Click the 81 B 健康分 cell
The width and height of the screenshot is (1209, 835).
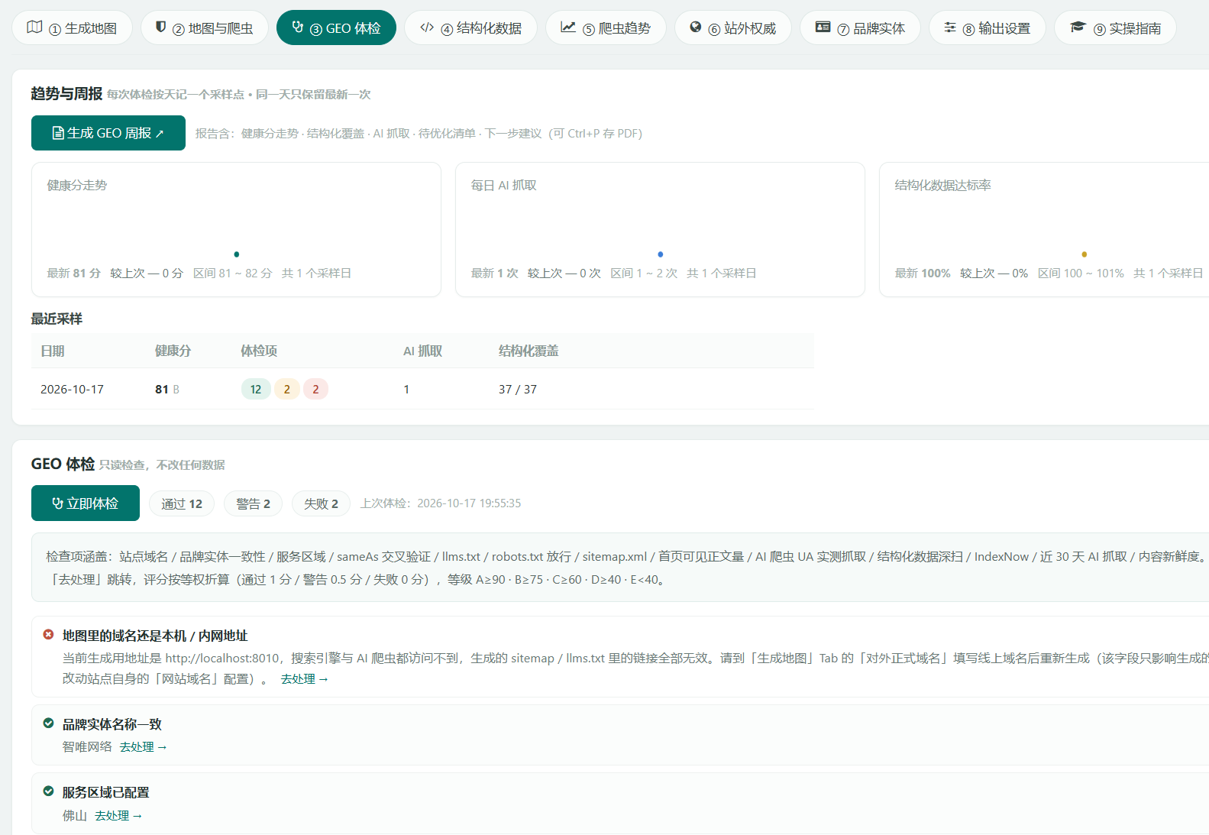[167, 389]
